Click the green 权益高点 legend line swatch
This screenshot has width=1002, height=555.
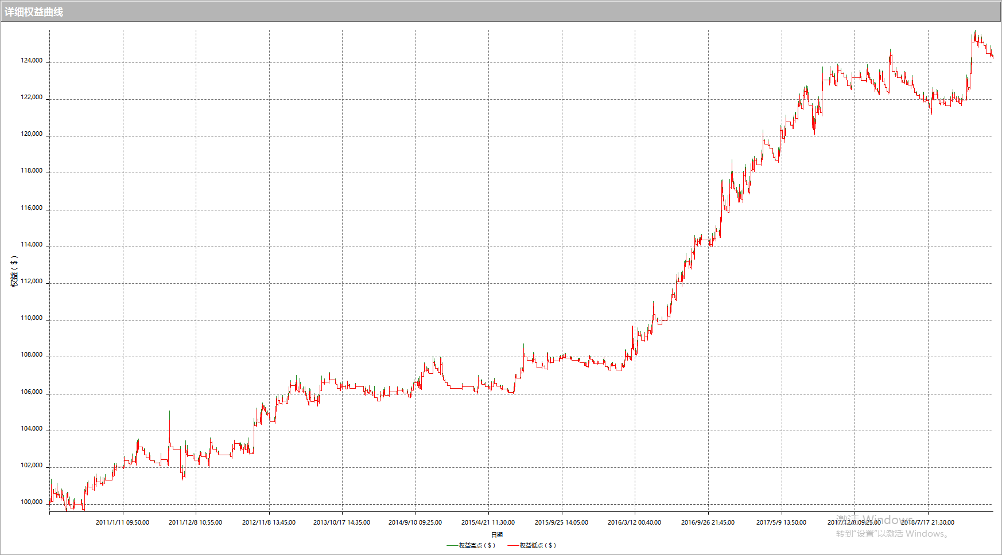[452, 545]
